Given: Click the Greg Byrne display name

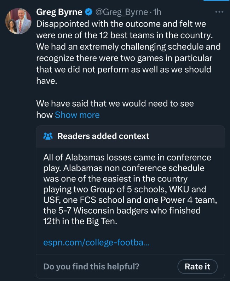Looking at the screenshot, I should point(59,12).
